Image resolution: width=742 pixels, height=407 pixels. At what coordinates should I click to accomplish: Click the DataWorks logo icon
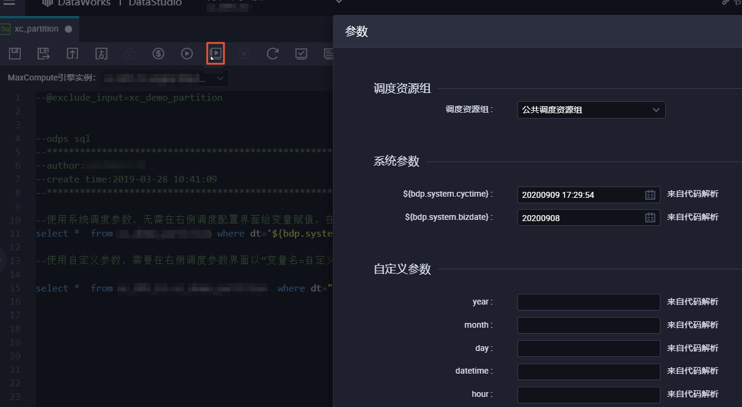tap(47, 3)
